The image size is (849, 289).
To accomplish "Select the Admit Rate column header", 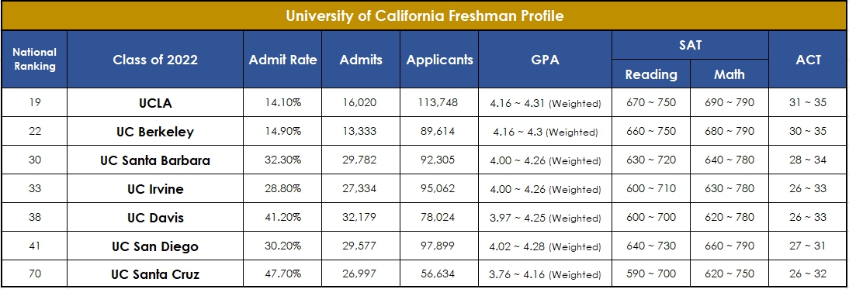I will tap(282, 60).
